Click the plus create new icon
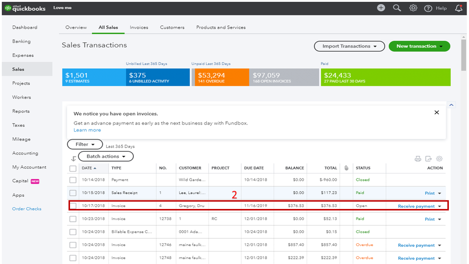The image size is (469, 264). click(x=381, y=8)
